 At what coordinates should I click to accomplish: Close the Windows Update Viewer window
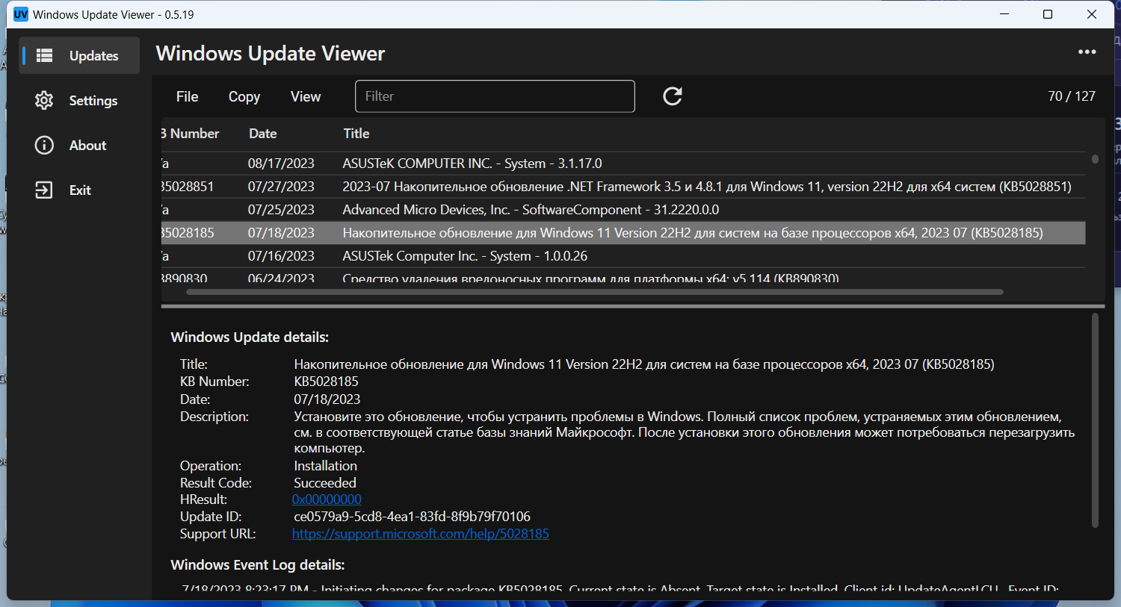[x=1092, y=14]
